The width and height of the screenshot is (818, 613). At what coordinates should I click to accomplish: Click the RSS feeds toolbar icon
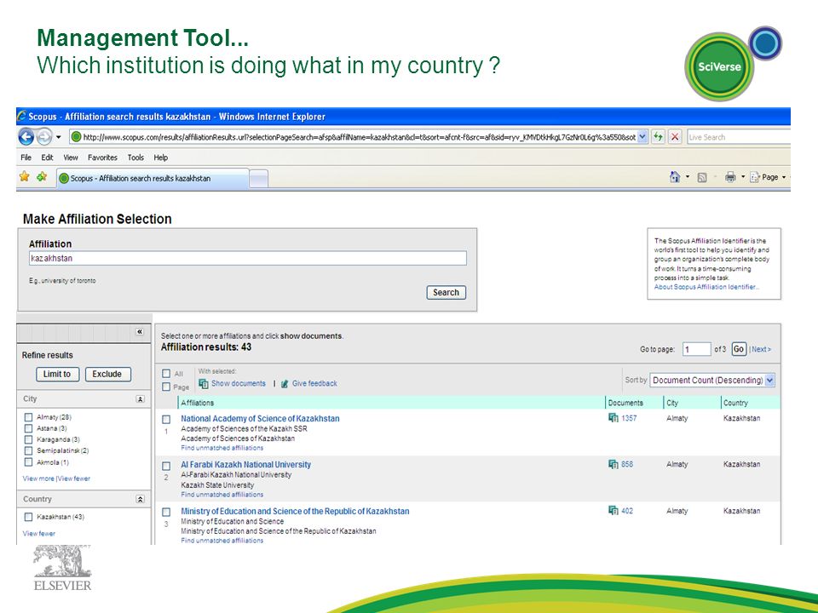click(702, 178)
